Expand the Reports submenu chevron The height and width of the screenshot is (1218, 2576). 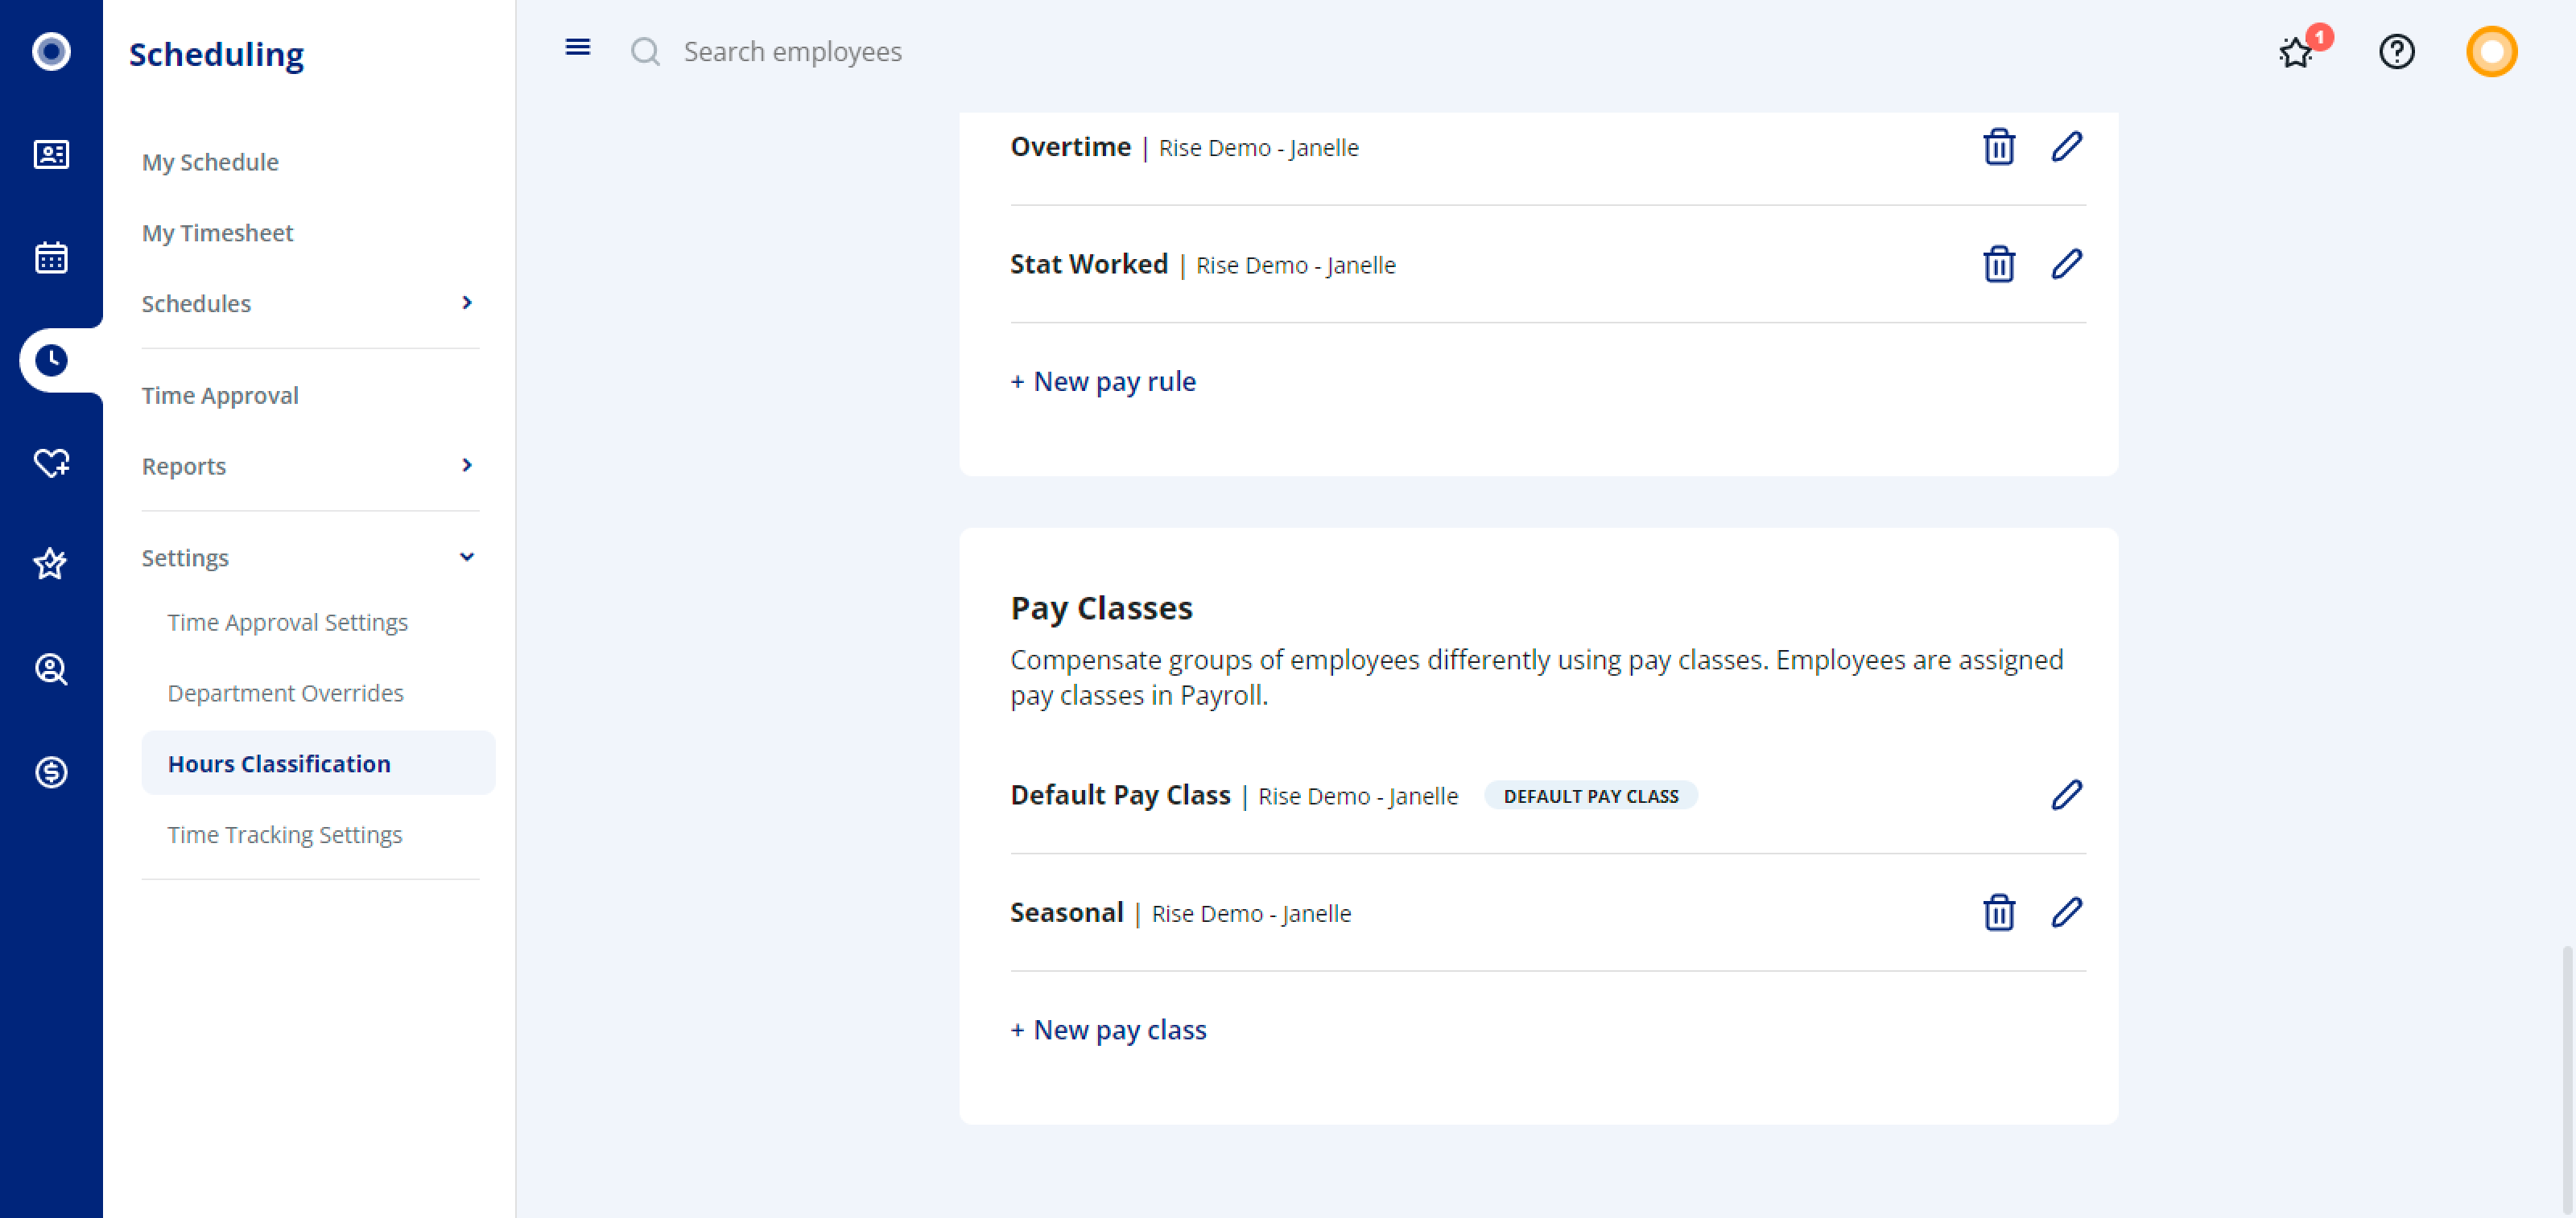point(466,466)
